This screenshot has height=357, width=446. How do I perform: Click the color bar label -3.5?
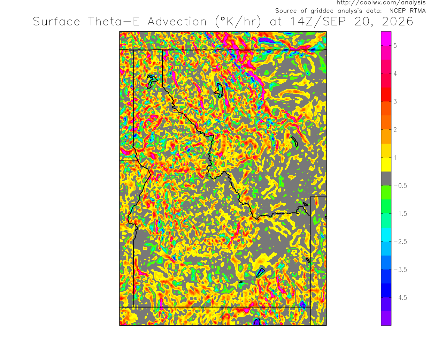pos(400,269)
